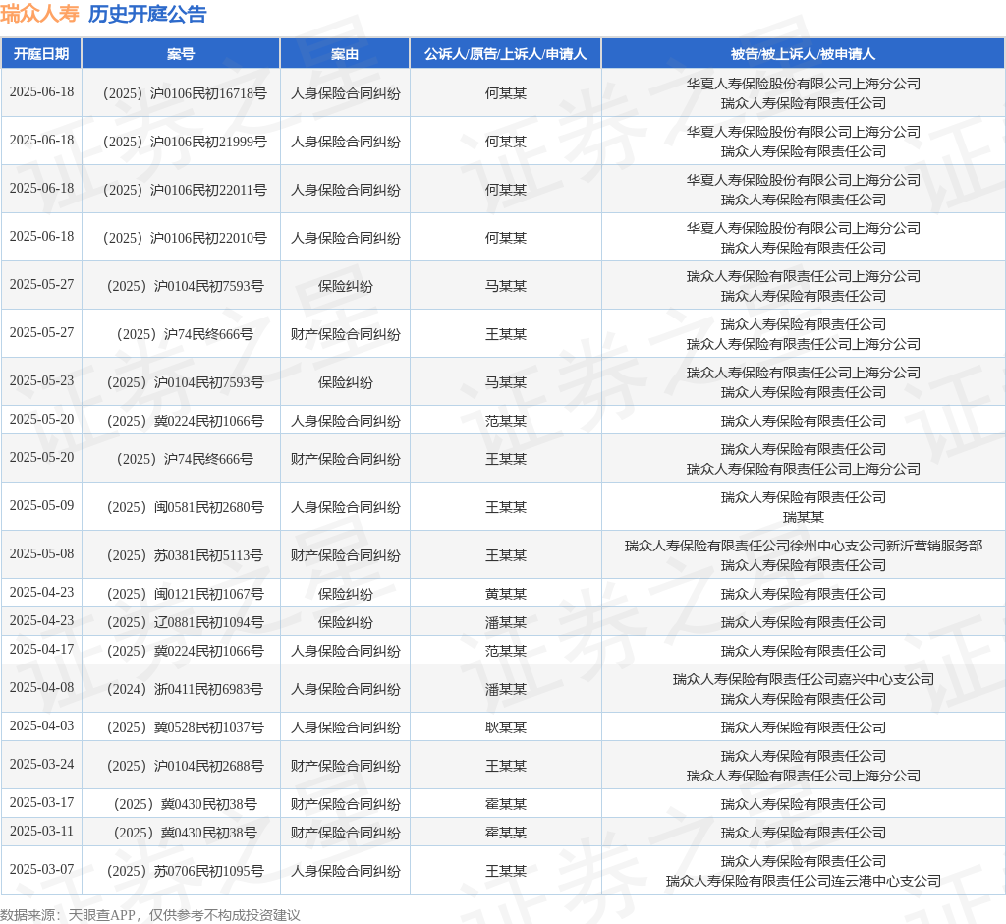Click 人身保险合同纠纷 in the 冀0528民初1037号 row
The width and height of the screenshot is (1006, 924).
point(345,727)
